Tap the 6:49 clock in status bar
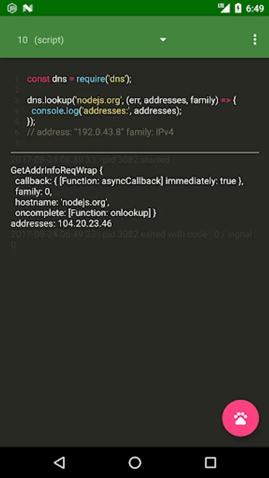Viewport: 269px width, 478px height. point(255,8)
